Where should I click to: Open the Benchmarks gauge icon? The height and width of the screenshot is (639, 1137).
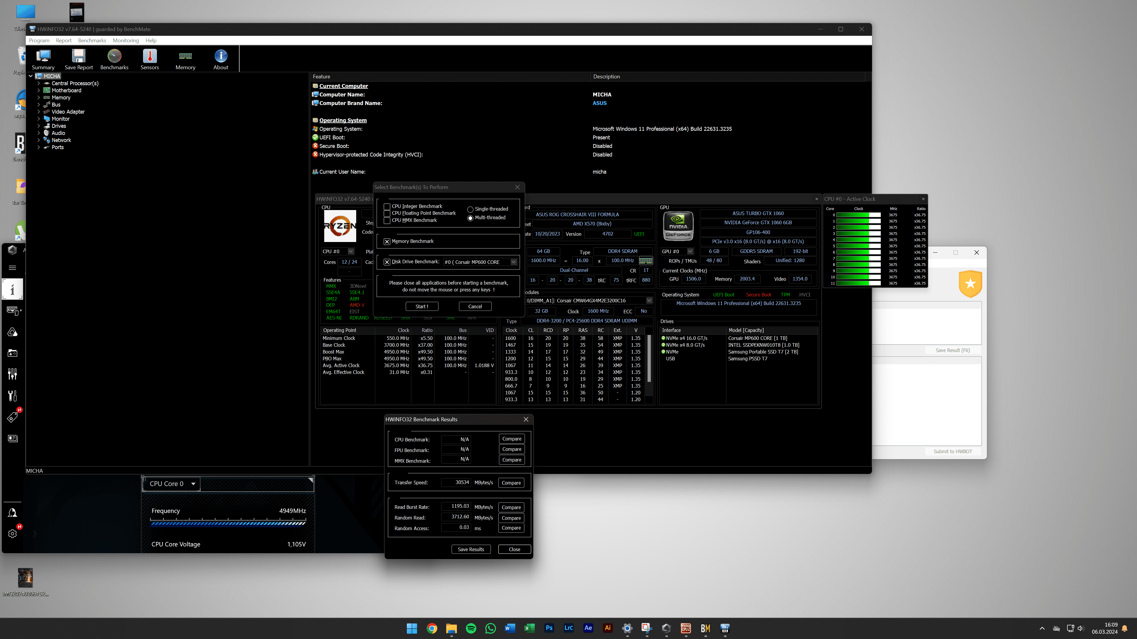pos(114,59)
